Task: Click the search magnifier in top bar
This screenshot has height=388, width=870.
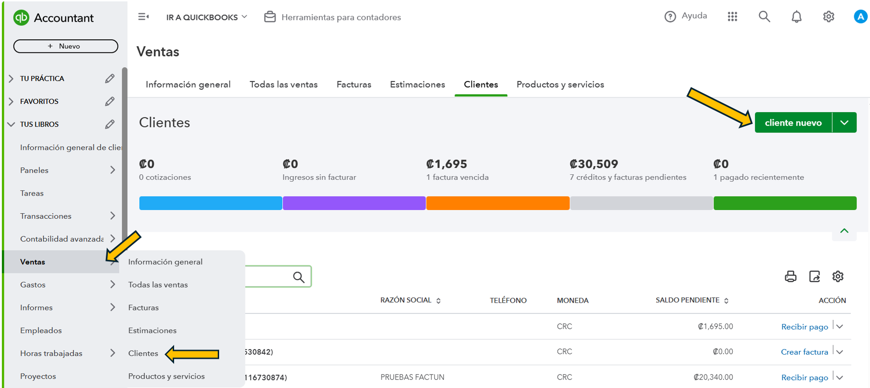Action: [764, 17]
